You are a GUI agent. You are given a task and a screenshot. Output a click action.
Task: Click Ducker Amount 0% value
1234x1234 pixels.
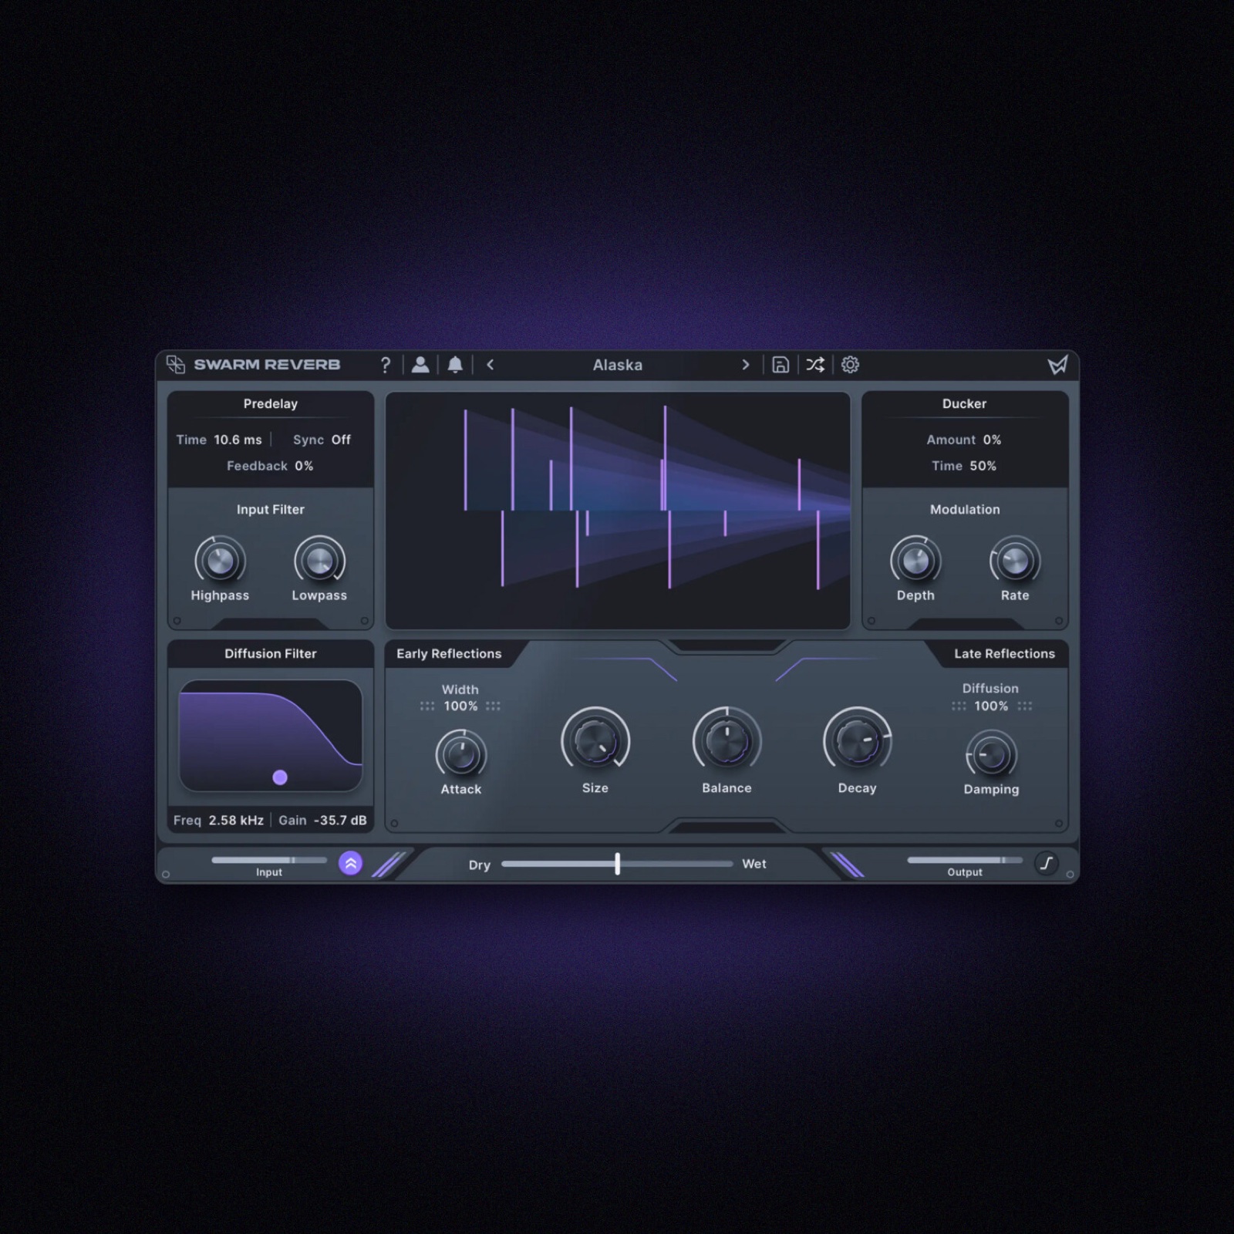click(x=992, y=440)
